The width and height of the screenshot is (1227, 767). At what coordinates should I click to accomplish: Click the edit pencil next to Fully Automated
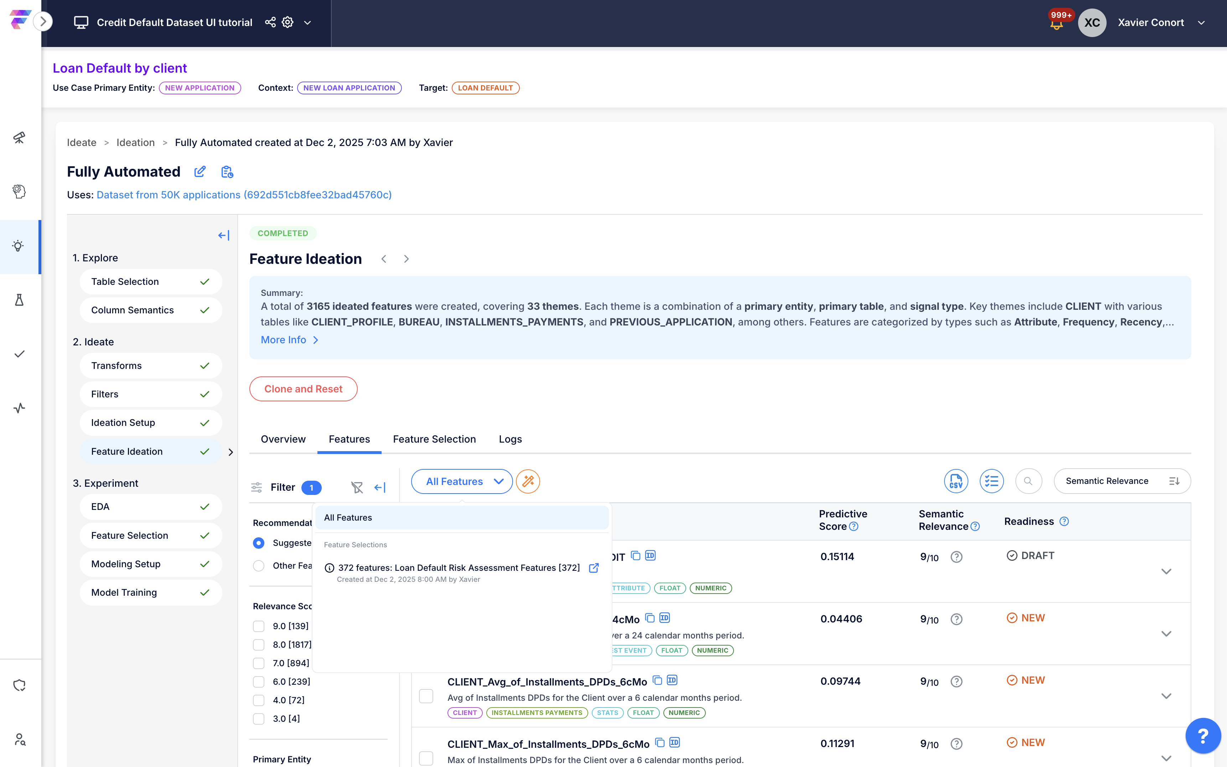200,172
